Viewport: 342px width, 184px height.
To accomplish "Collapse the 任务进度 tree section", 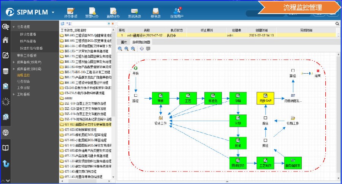I will pos(14,27).
